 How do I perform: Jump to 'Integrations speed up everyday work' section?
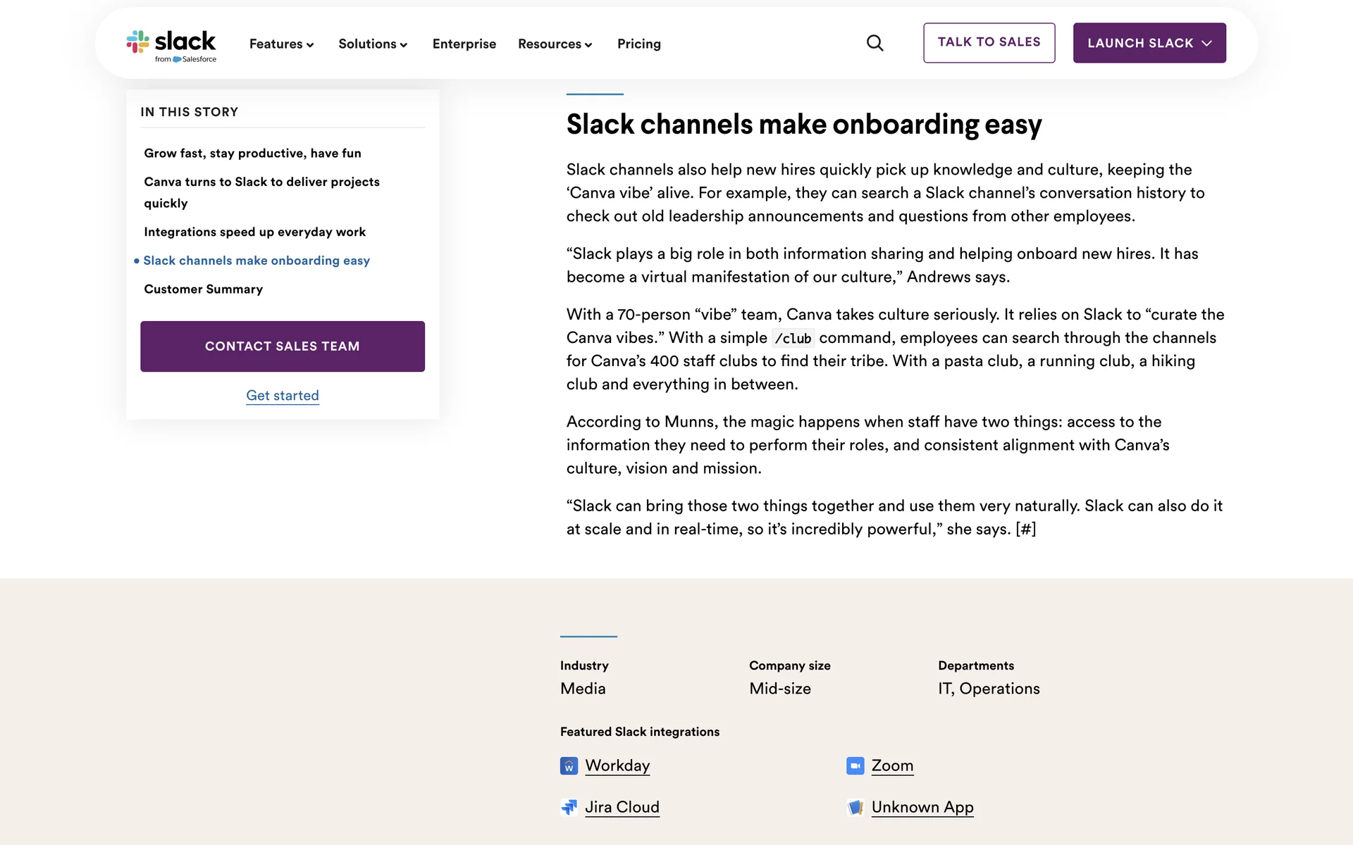click(254, 232)
